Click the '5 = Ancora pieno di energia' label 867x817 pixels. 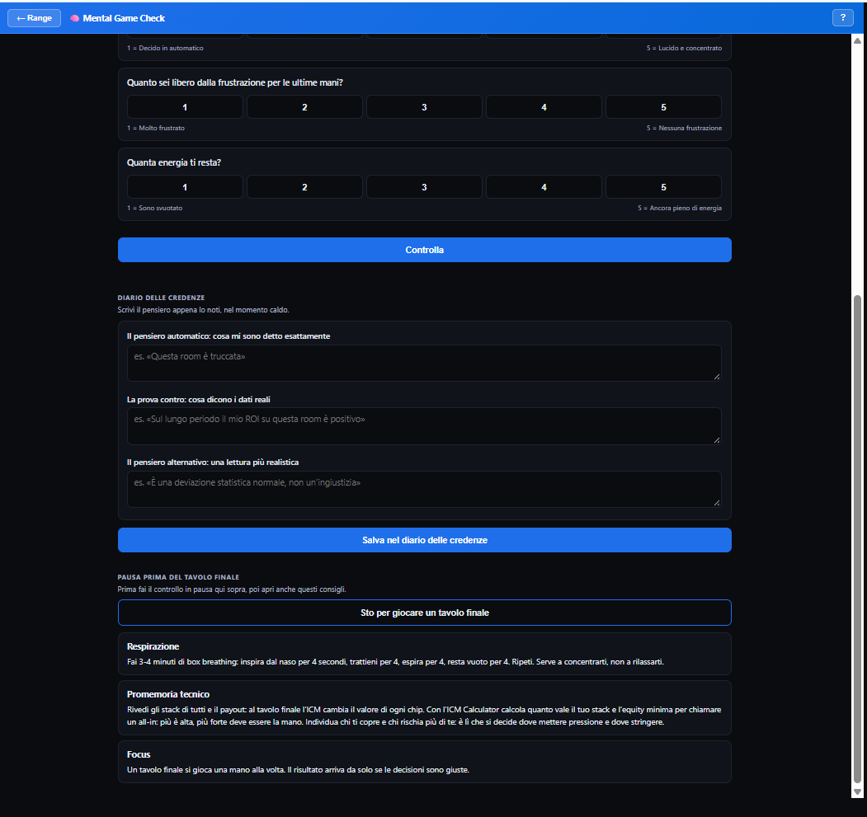[x=680, y=208]
